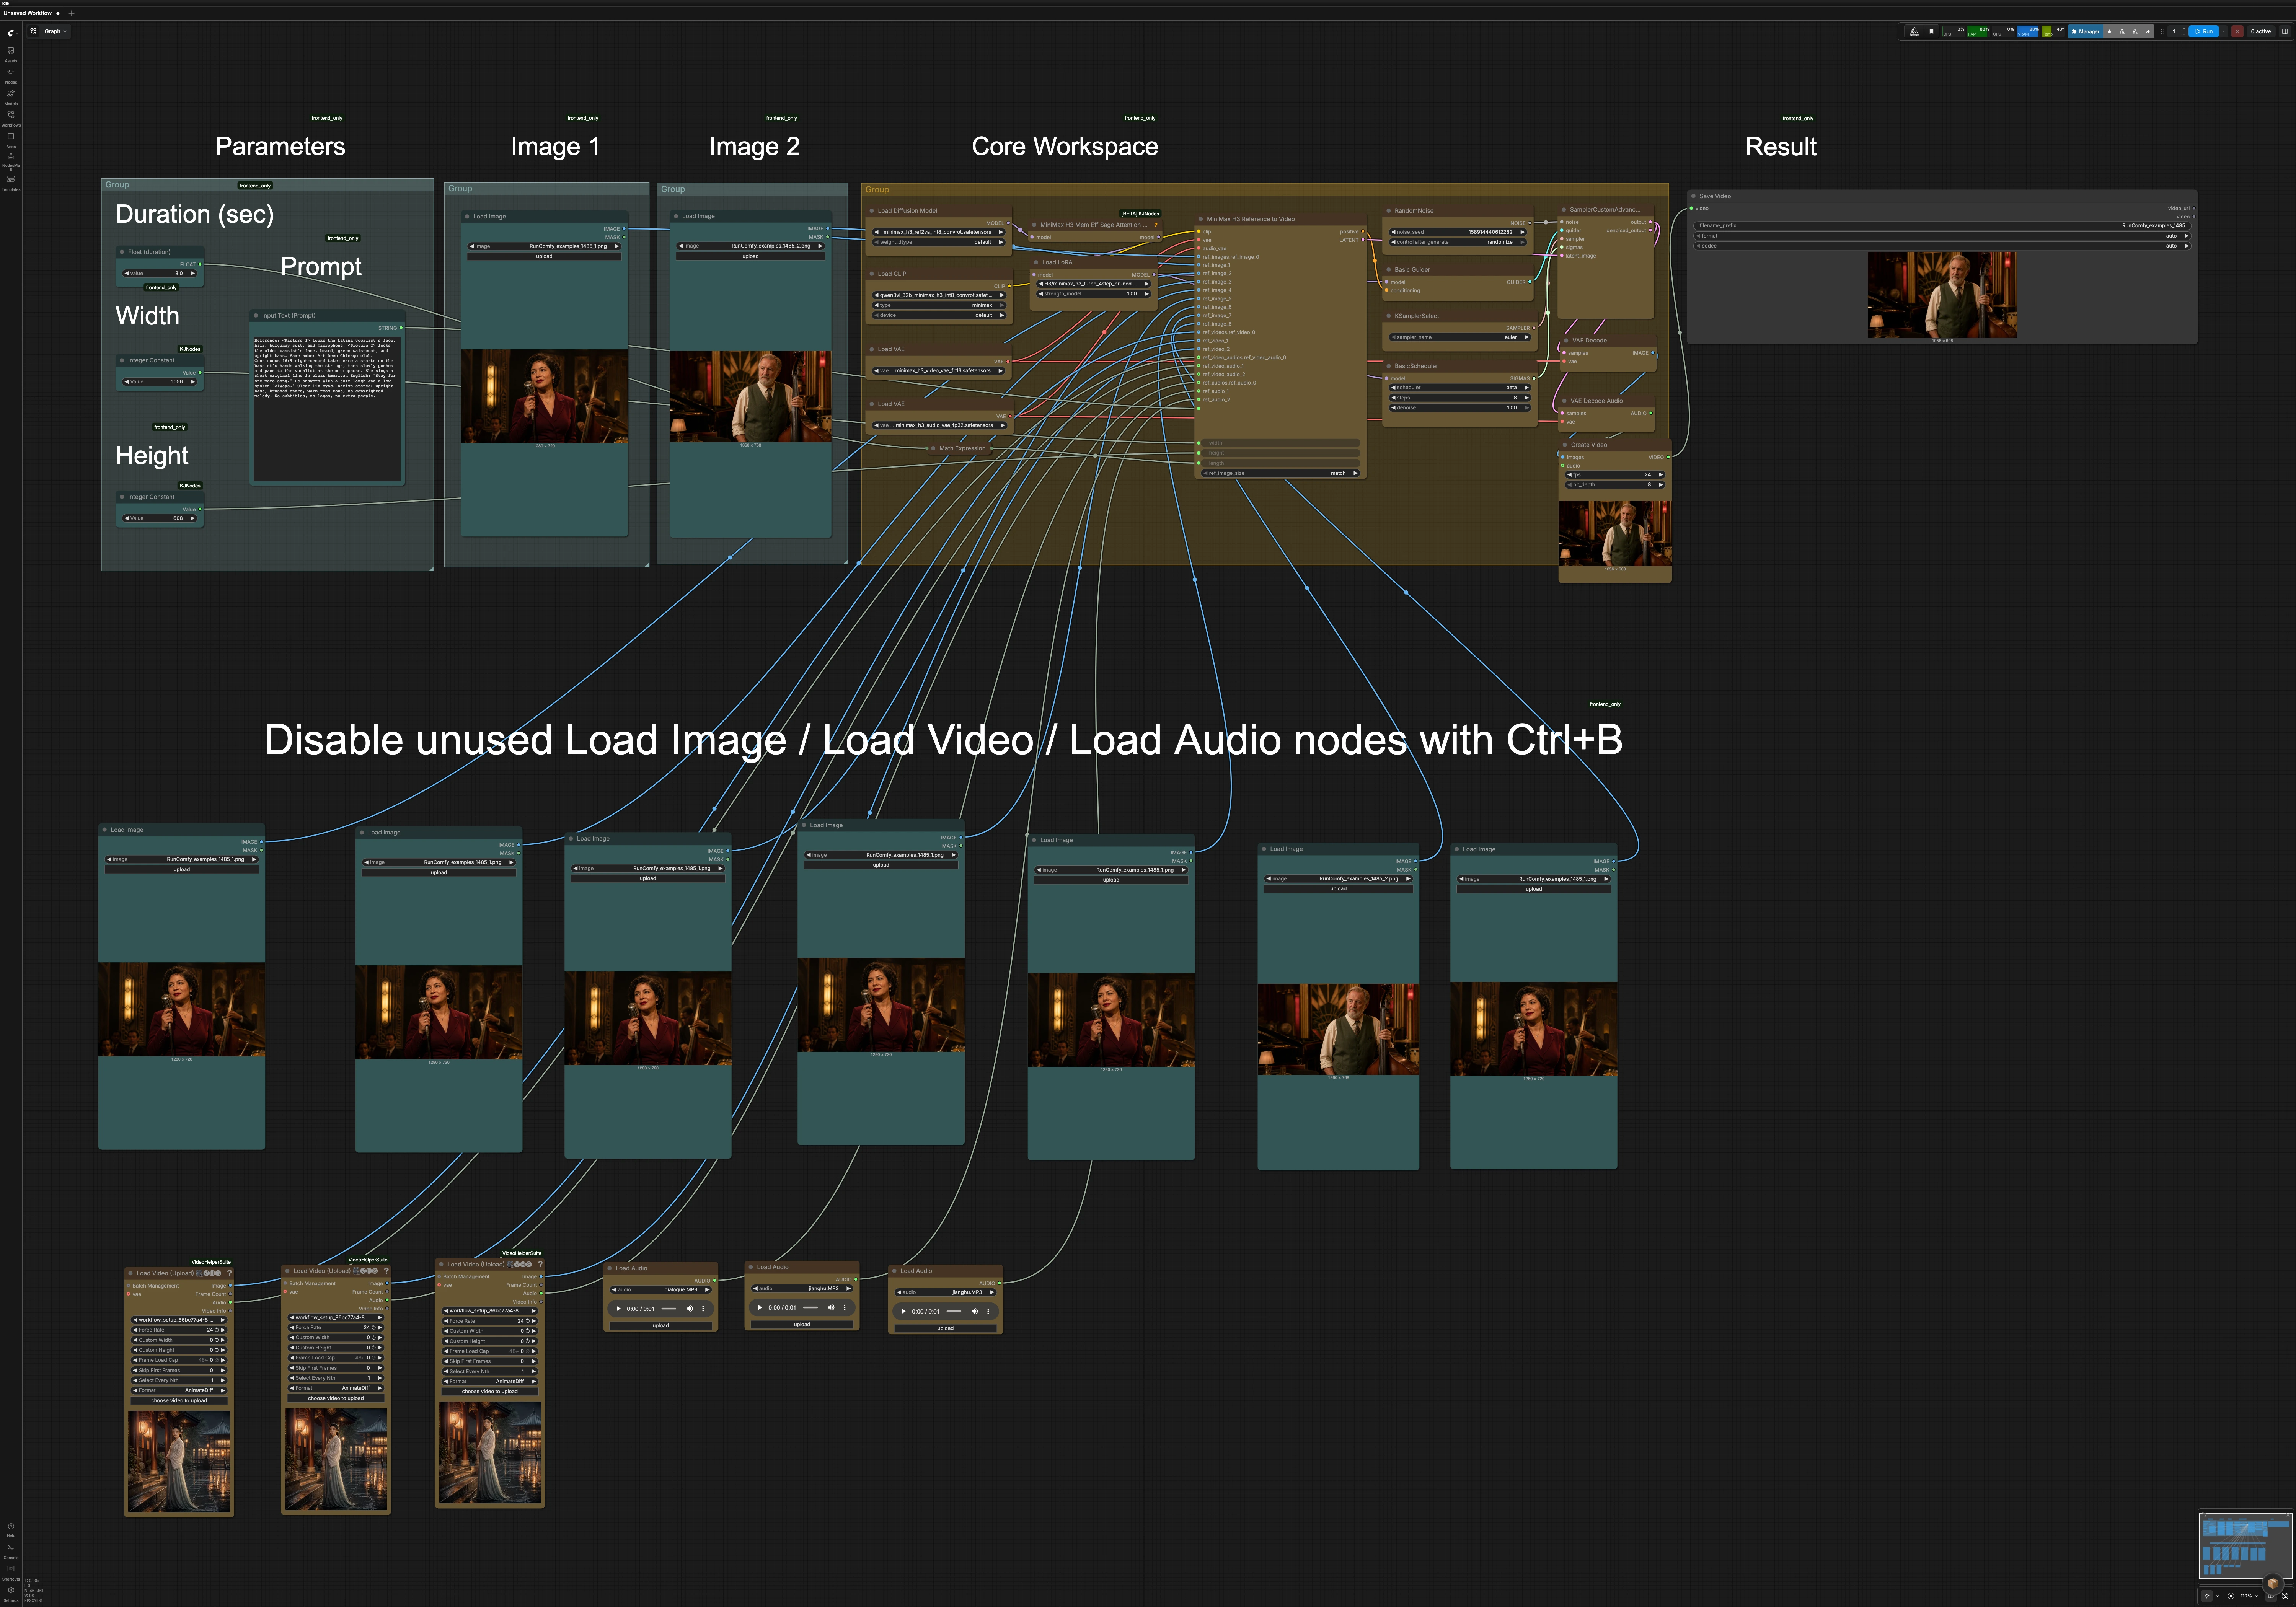Click the Width value 1056 field

tap(160, 382)
